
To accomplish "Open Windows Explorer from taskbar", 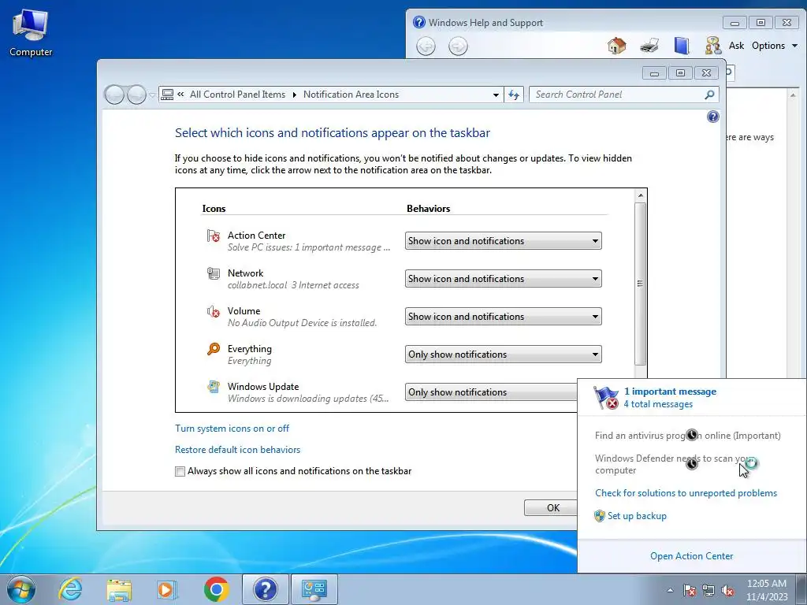I will [x=119, y=589].
